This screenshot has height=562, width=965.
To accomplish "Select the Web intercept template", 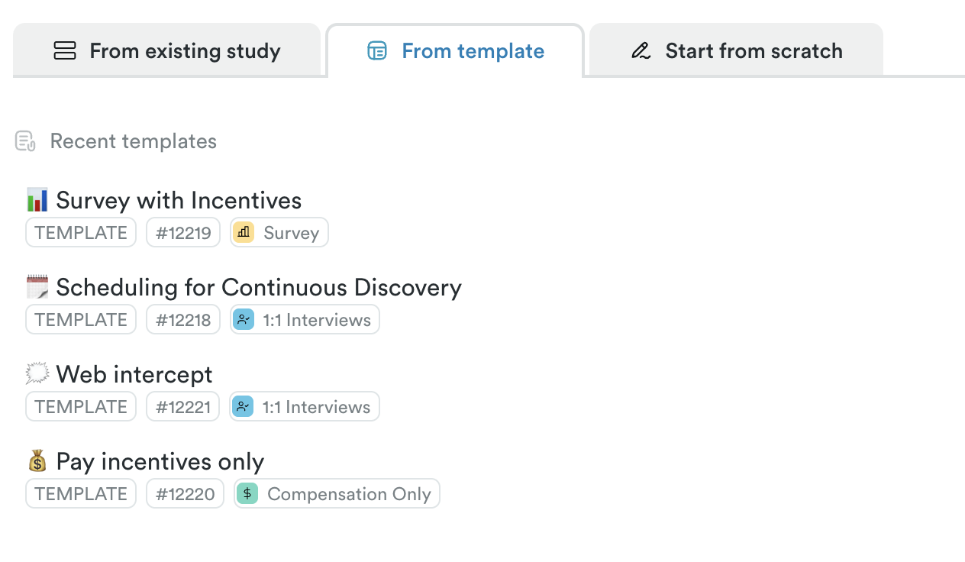I will pyautogui.click(x=134, y=374).
